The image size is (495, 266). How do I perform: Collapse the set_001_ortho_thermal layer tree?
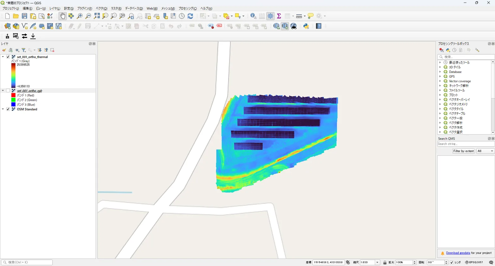[x=3, y=57]
